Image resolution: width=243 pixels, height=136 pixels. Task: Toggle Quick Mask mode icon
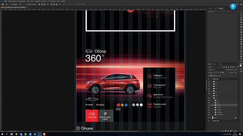[241, 69]
